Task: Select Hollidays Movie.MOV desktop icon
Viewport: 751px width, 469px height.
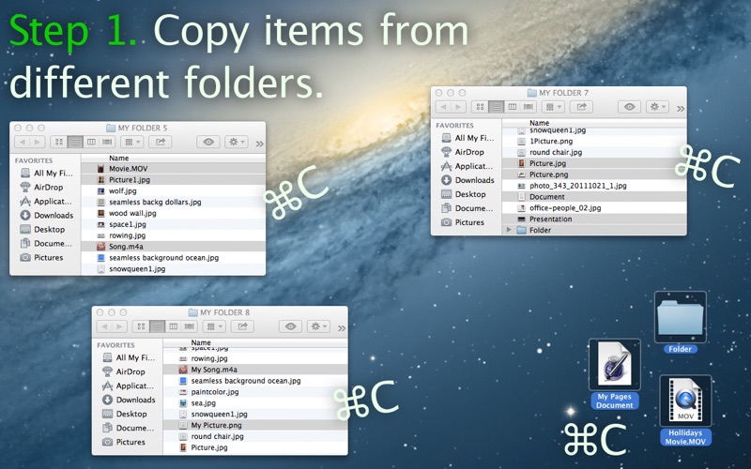Action: [685, 410]
